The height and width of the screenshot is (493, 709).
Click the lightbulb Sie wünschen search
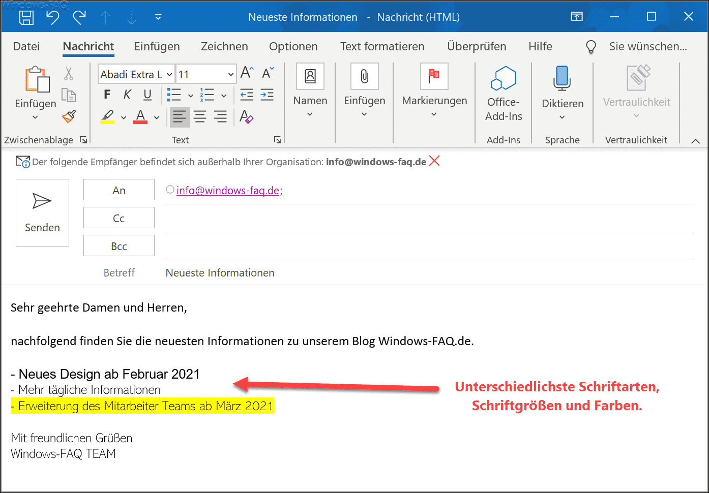(x=637, y=47)
